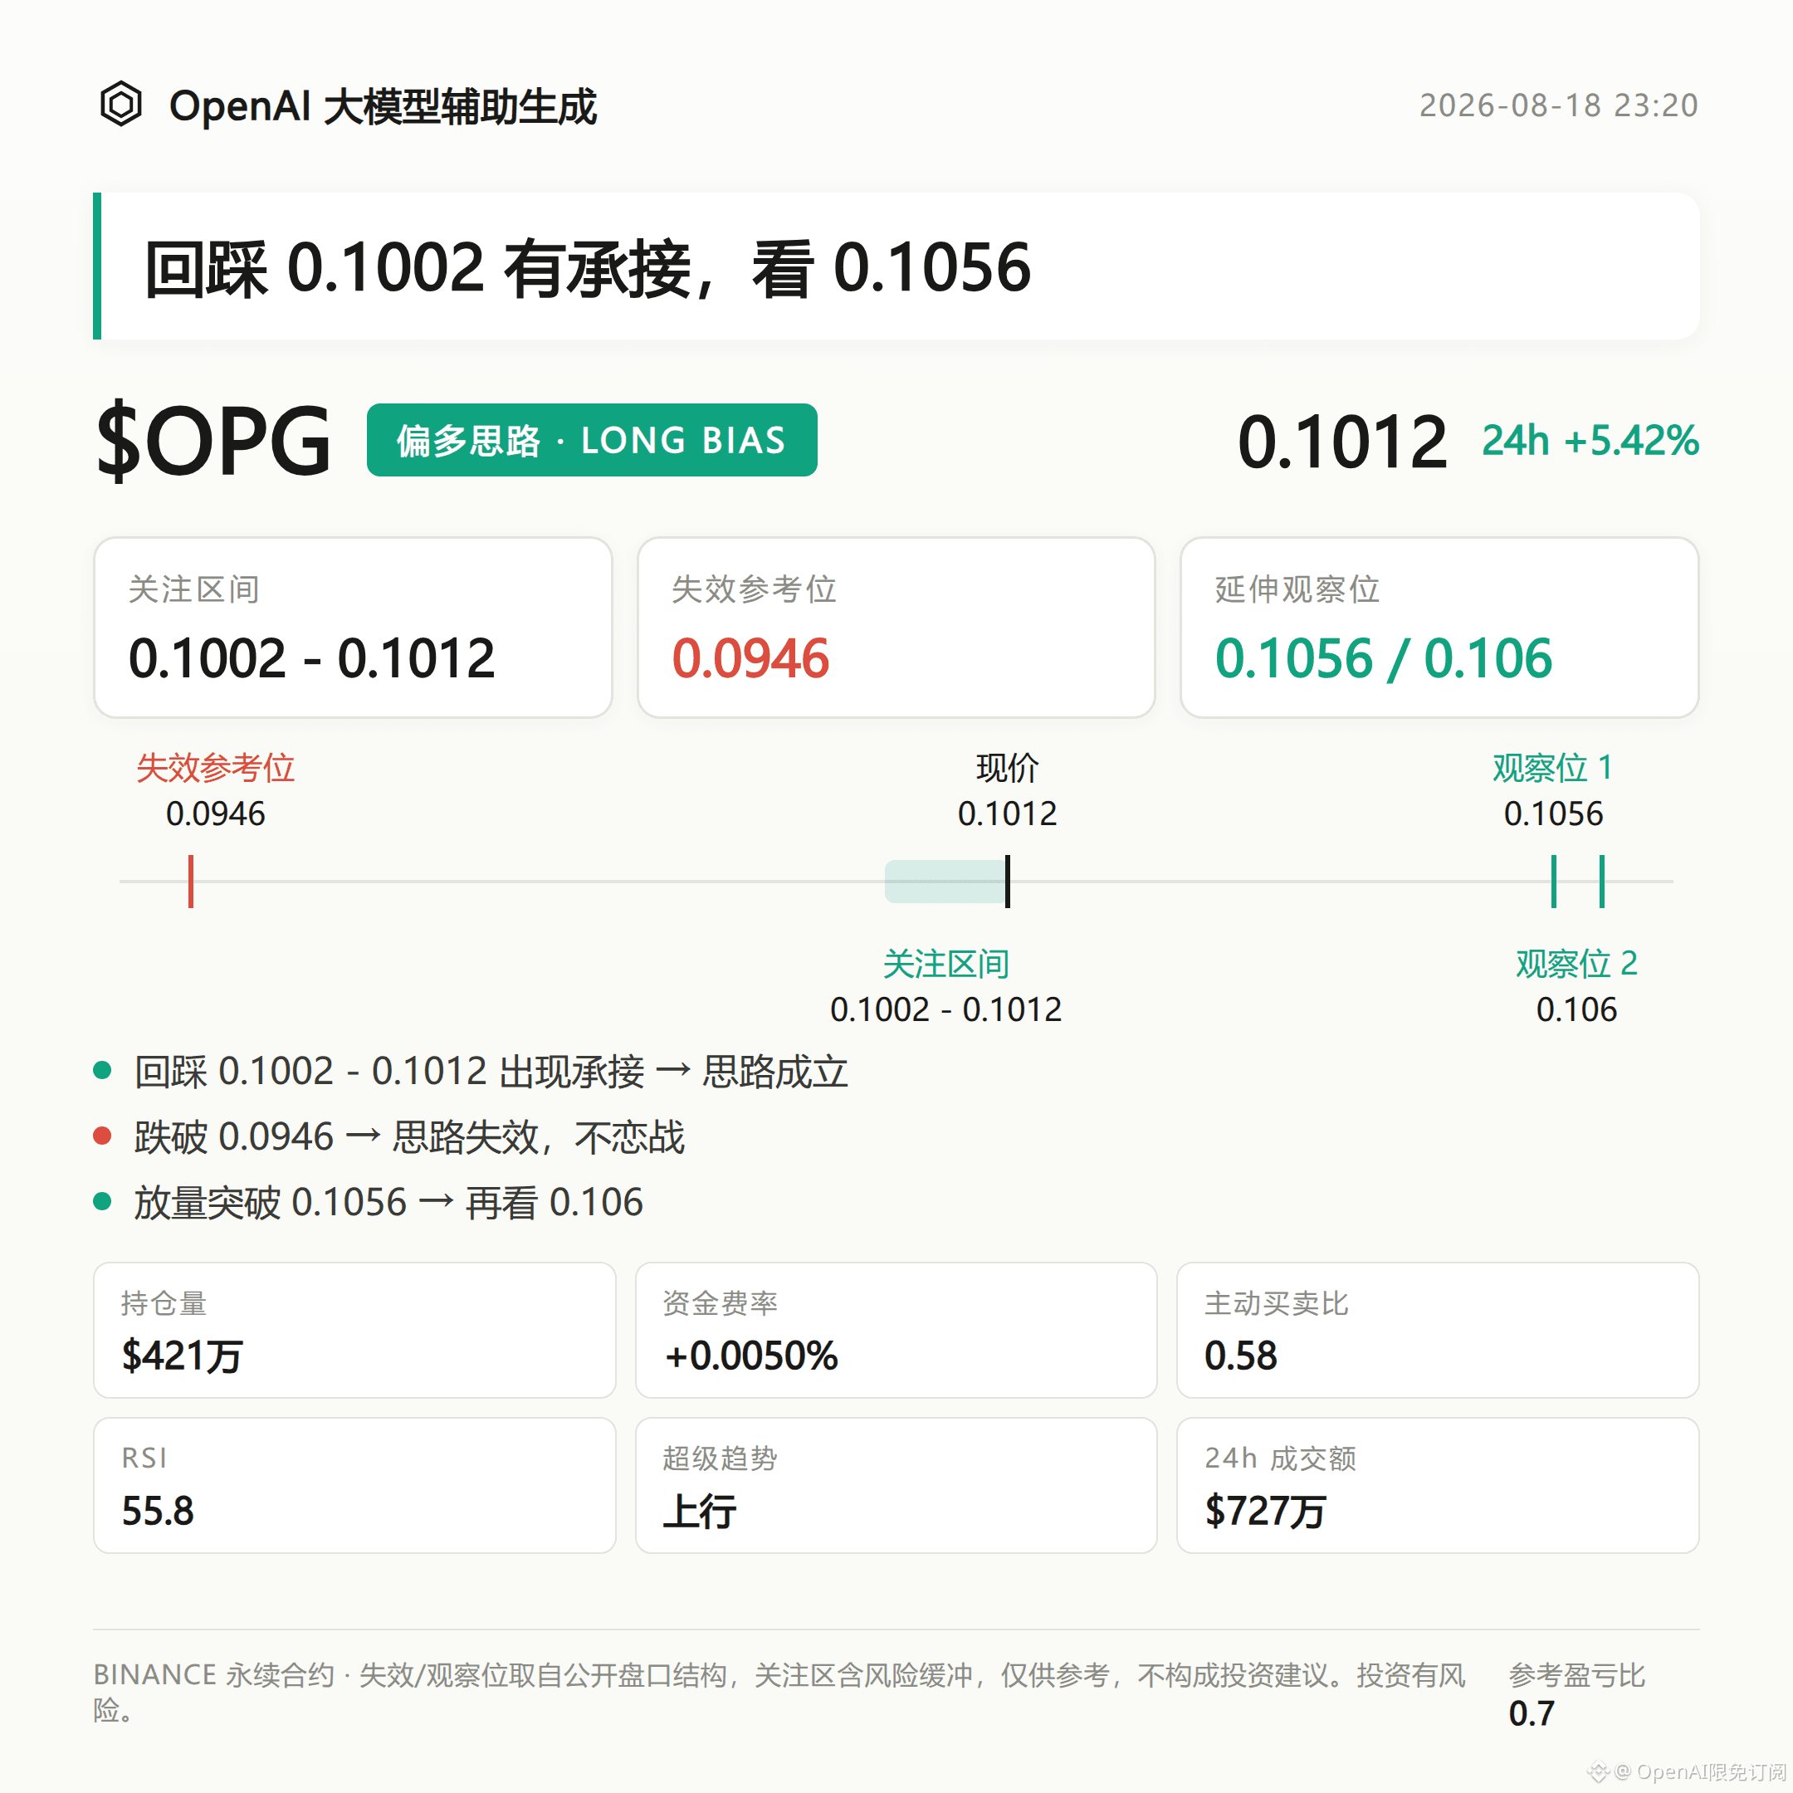Viewport: 1793px width, 1793px height.
Task: Open the 持仓量 $421万 stat card
Action: point(354,1330)
